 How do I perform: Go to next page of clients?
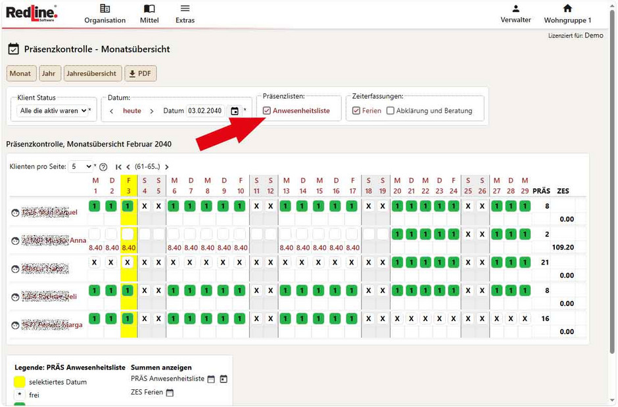point(167,167)
